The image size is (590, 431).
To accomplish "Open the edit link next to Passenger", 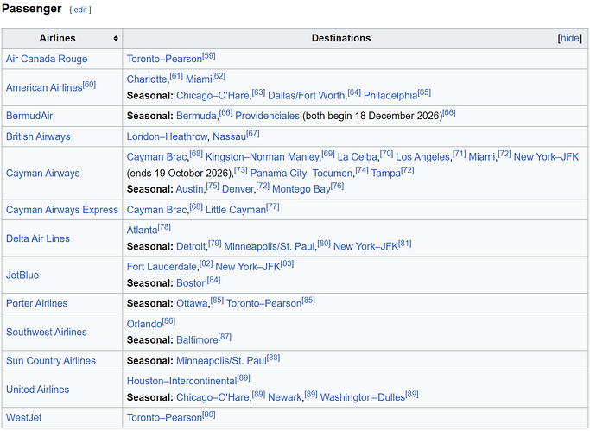I will tap(80, 10).
